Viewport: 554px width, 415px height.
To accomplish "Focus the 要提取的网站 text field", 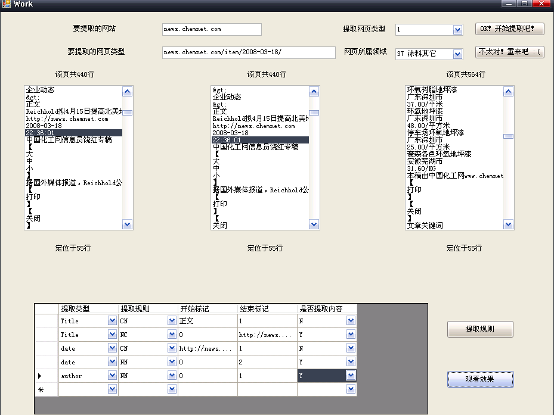I will [211, 29].
